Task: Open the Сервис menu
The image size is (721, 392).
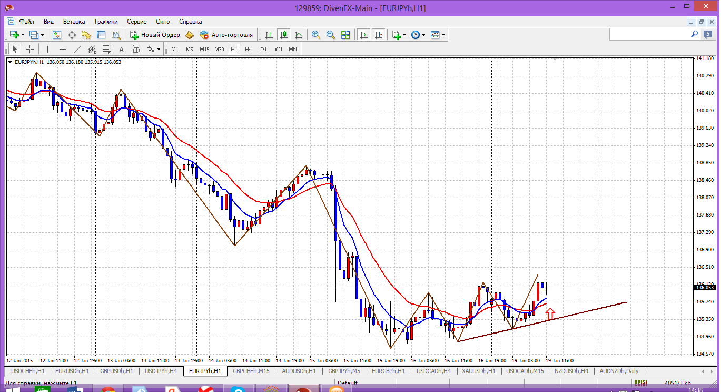Action: pos(136,22)
